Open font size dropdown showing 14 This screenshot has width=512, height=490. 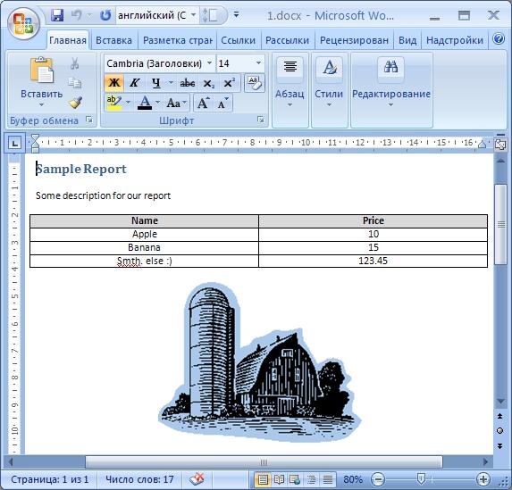click(258, 63)
